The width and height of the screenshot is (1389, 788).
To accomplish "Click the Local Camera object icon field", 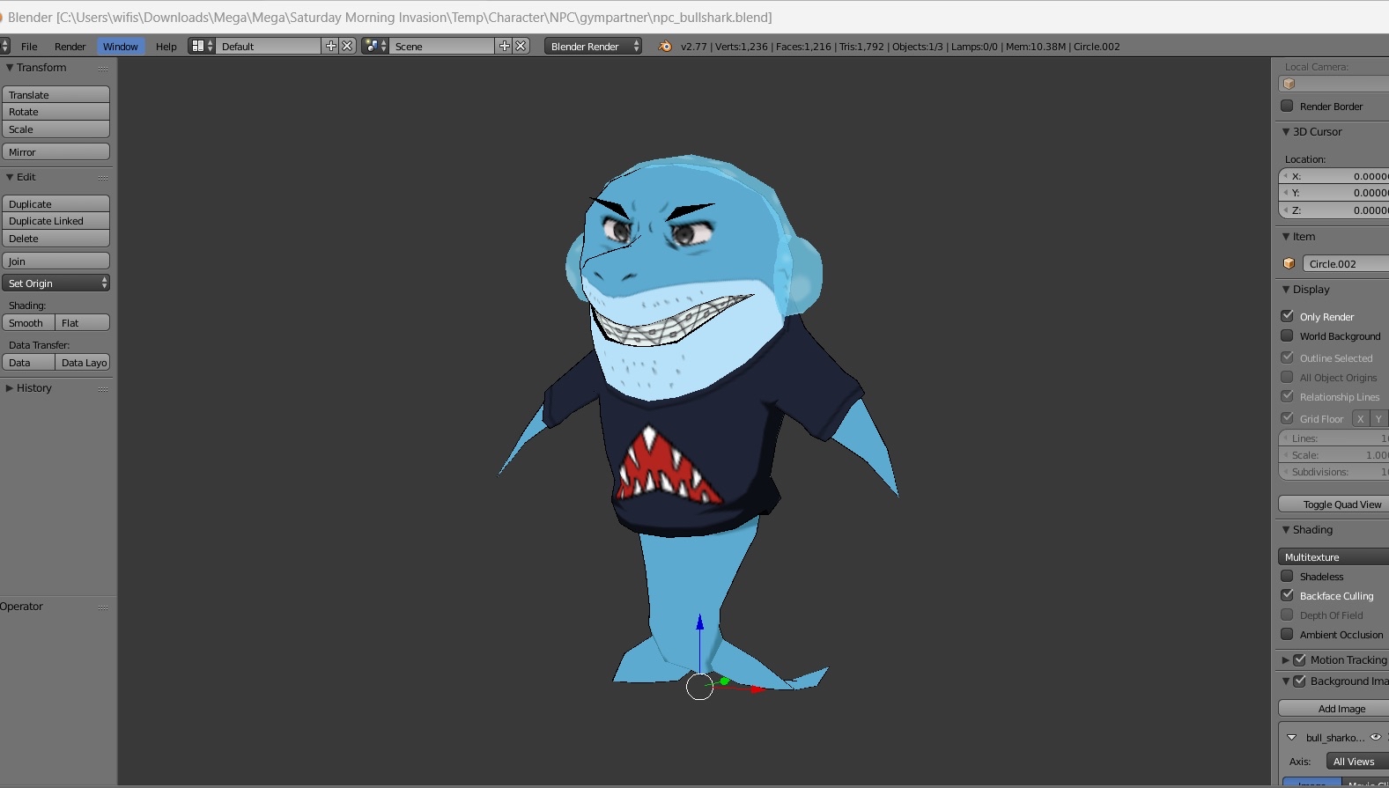I will click(x=1334, y=84).
